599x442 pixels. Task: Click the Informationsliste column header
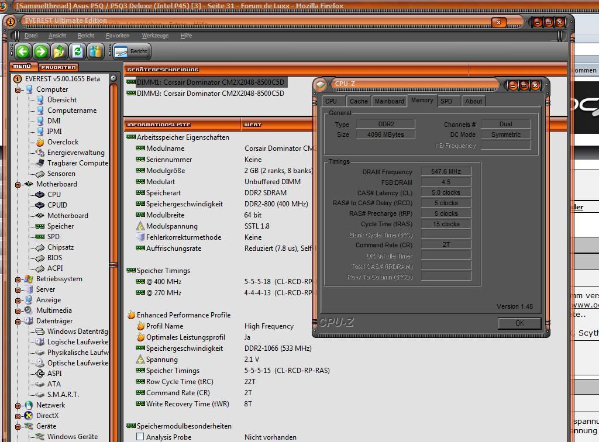(183, 125)
